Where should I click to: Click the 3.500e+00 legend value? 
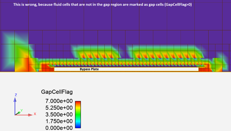pyautogui.click(x=59, y=115)
